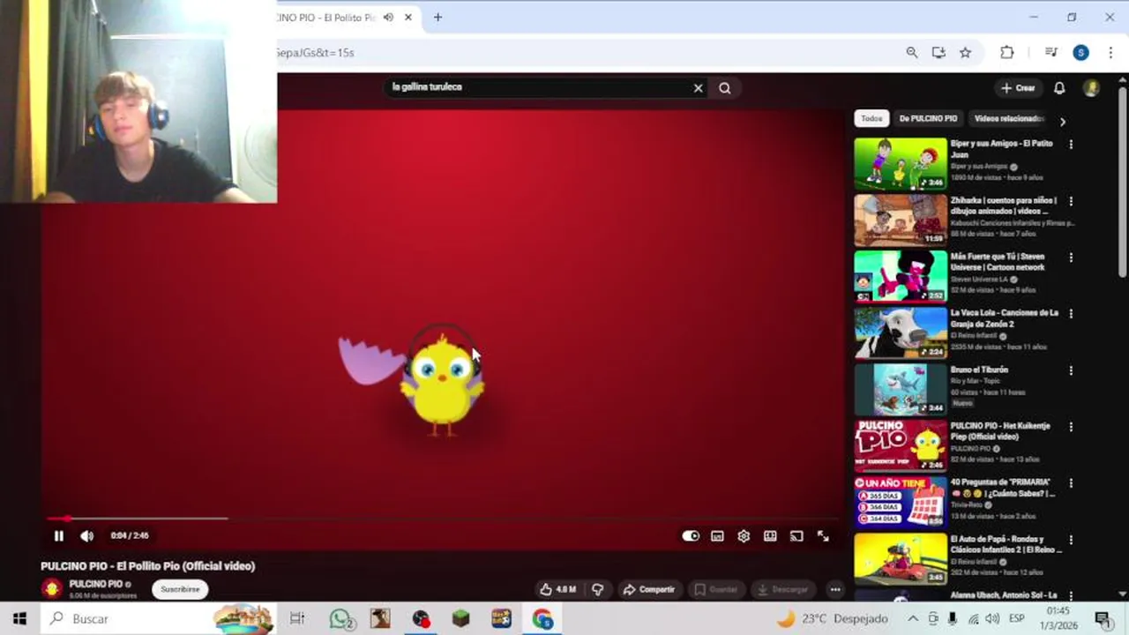The height and width of the screenshot is (635, 1129).
Task: Click the Descargar button
Action: click(x=783, y=589)
